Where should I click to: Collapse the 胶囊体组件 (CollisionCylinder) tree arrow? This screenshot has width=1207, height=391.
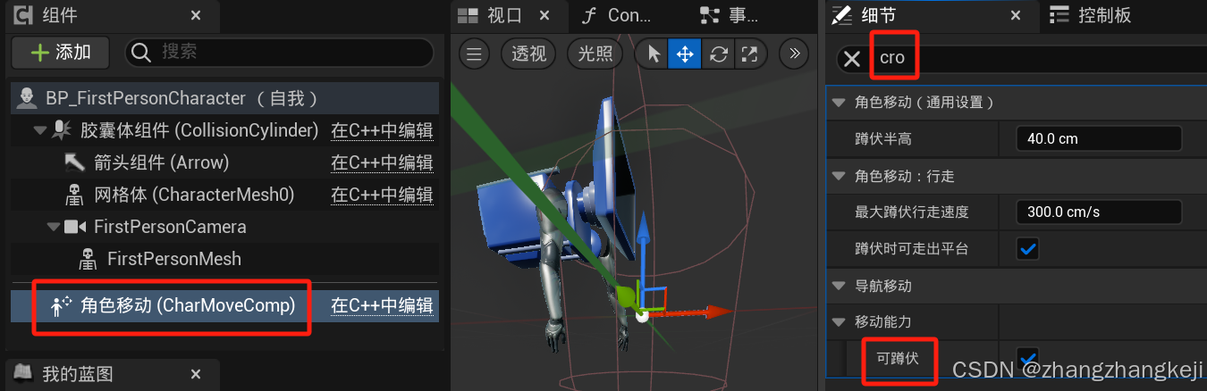tap(40, 130)
